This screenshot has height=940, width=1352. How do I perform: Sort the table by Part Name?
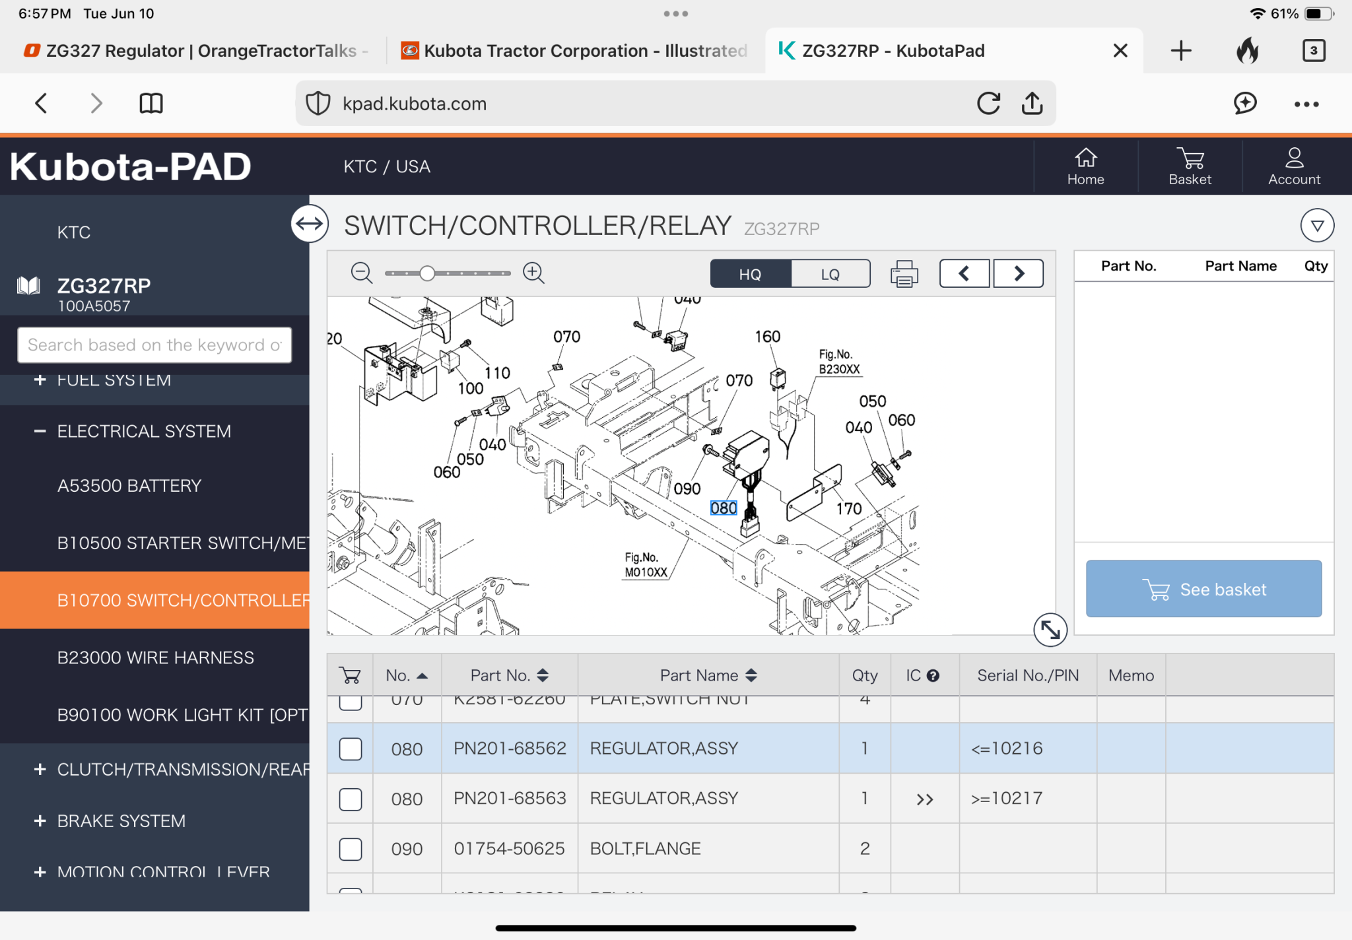708,675
